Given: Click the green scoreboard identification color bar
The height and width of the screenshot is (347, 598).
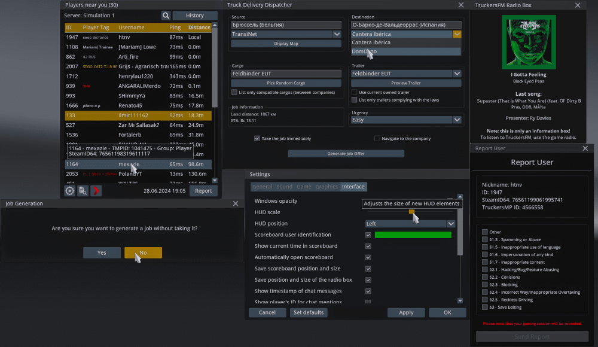Looking at the screenshot, I should point(413,235).
